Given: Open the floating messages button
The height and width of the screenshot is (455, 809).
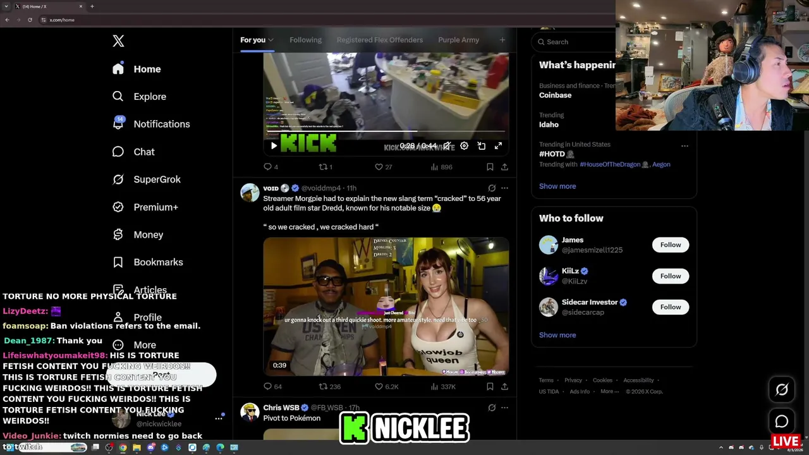Looking at the screenshot, I should pos(782,422).
